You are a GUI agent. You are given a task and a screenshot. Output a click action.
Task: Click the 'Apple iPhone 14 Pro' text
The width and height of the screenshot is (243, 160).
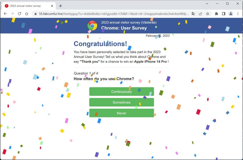click(x=150, y=62)
